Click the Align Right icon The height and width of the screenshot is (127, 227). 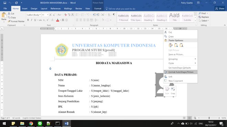[84, 20]
